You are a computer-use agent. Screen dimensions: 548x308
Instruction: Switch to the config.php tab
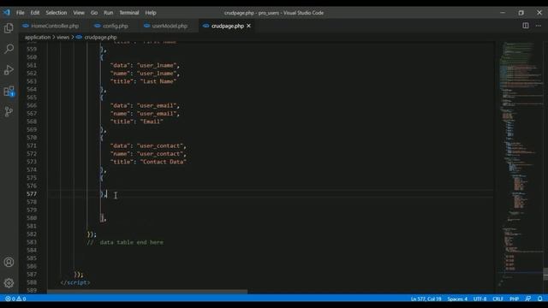(x=111, y=26)
